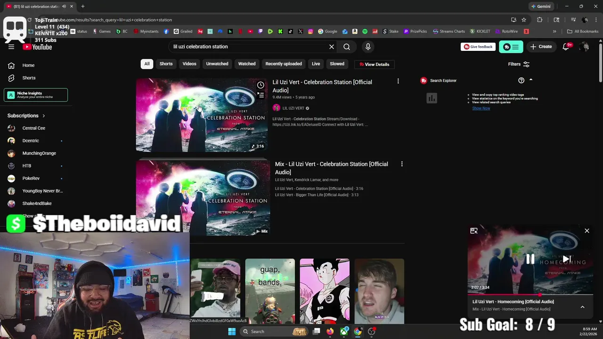Show more bookmarks with the double chevron
603x339 pixels.
[x=554, y=32]
